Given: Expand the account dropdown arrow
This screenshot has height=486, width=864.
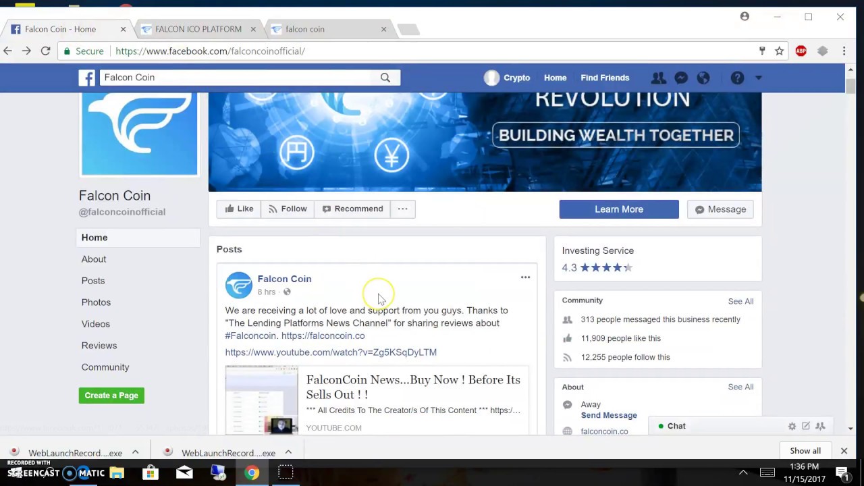Looking at the screenshot, I should pyautogui.click(x=758, y=78).
